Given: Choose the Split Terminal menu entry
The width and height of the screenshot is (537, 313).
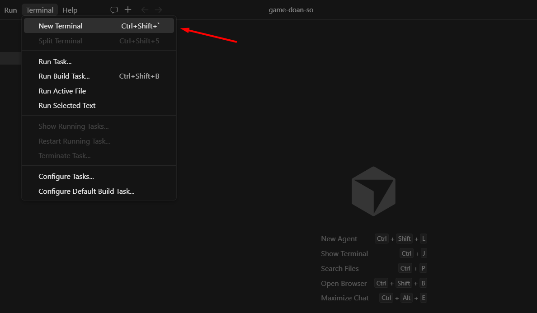Looking at the screenshot, I should [x=99, y=41].
